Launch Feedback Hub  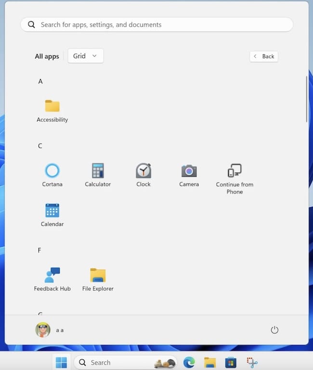tap(52, 280)
